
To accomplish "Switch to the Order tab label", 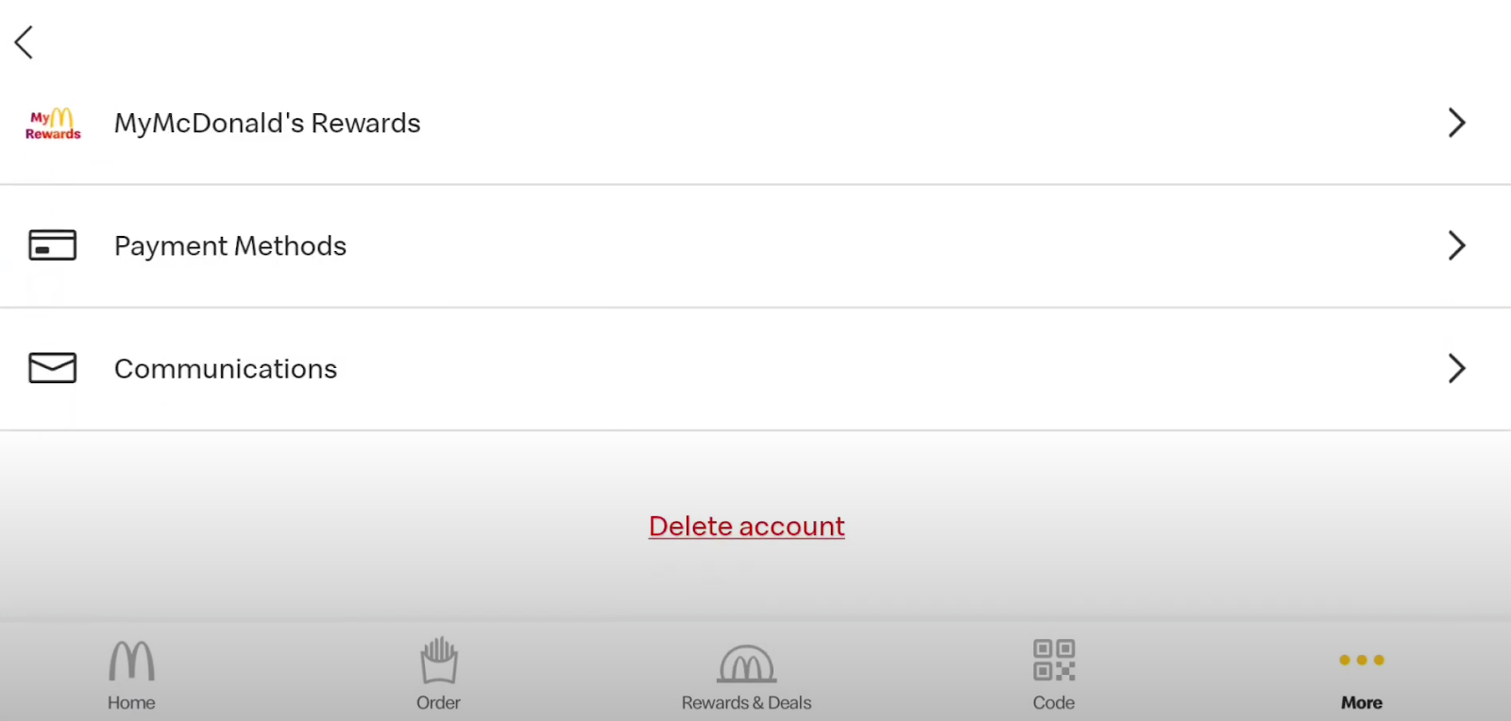I will pos(439,703).
